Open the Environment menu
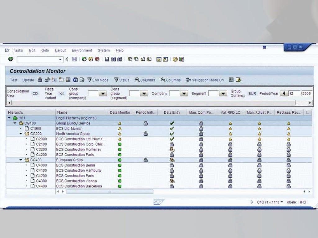 82,51
